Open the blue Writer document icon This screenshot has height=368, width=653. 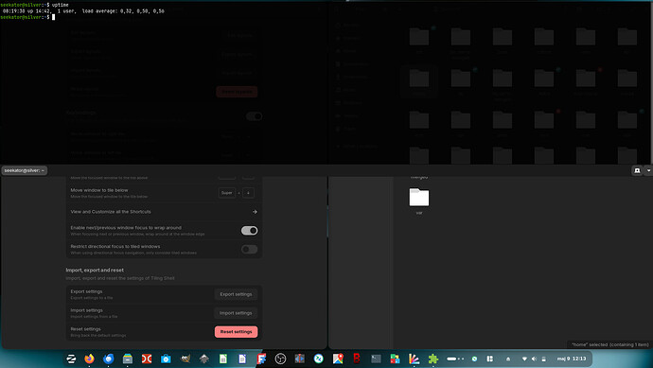click(242, 359)
